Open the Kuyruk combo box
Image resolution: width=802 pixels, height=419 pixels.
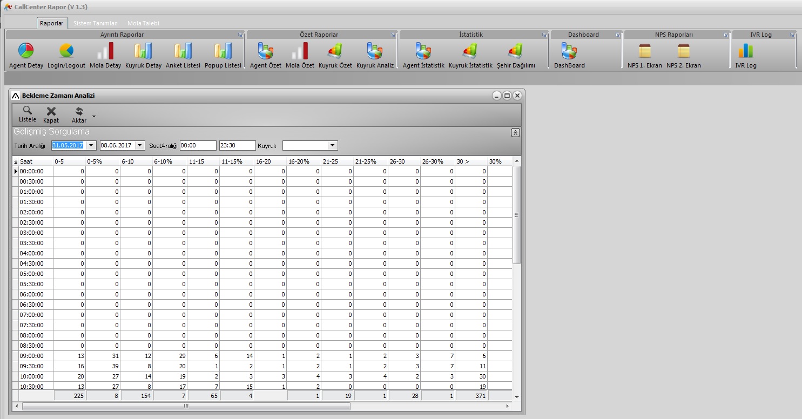(333, 145)
